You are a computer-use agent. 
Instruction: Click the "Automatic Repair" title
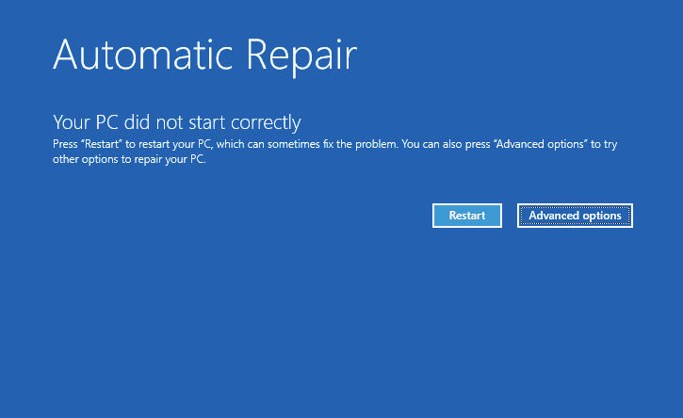tap(204, 56)
